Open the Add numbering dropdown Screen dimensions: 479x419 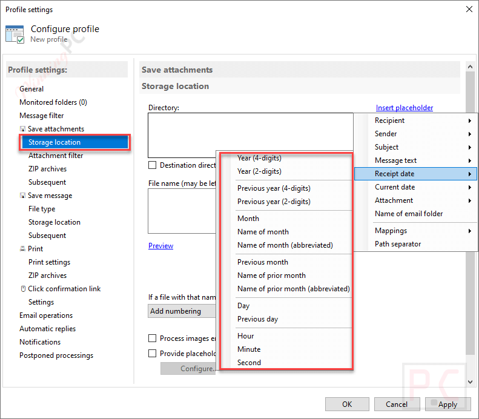click(x=182, y=311)
